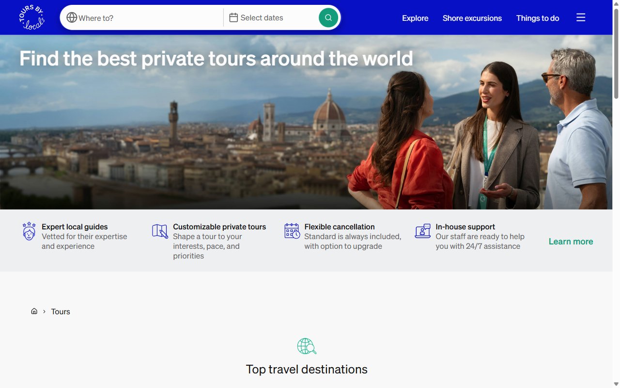Click the breadcrumb chevron separator
This screenshot has width=620, height=388.
(44, 311)
